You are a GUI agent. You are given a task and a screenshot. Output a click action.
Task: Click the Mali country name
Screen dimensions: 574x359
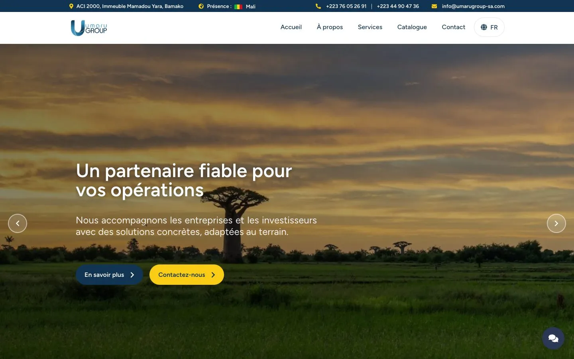[251, 7]
